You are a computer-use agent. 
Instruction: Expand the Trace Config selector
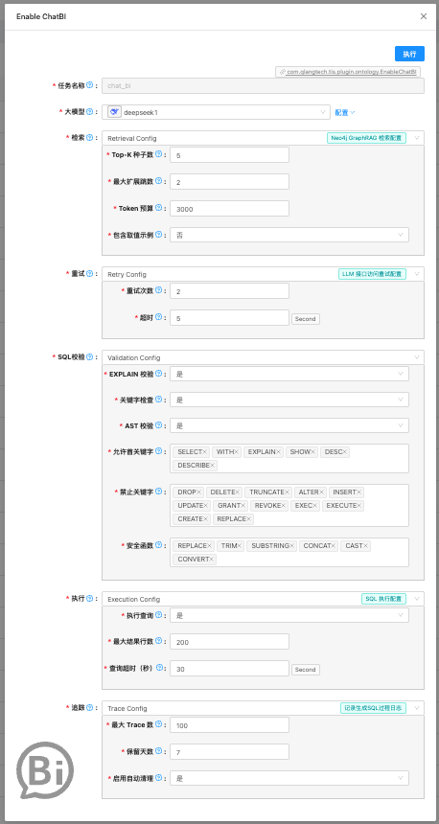[263, 708]
